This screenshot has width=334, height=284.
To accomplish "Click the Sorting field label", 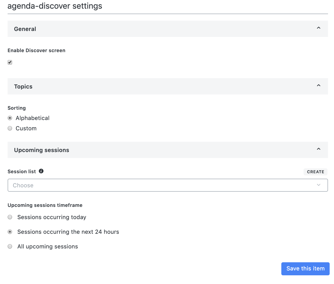I will click(17, 108).
